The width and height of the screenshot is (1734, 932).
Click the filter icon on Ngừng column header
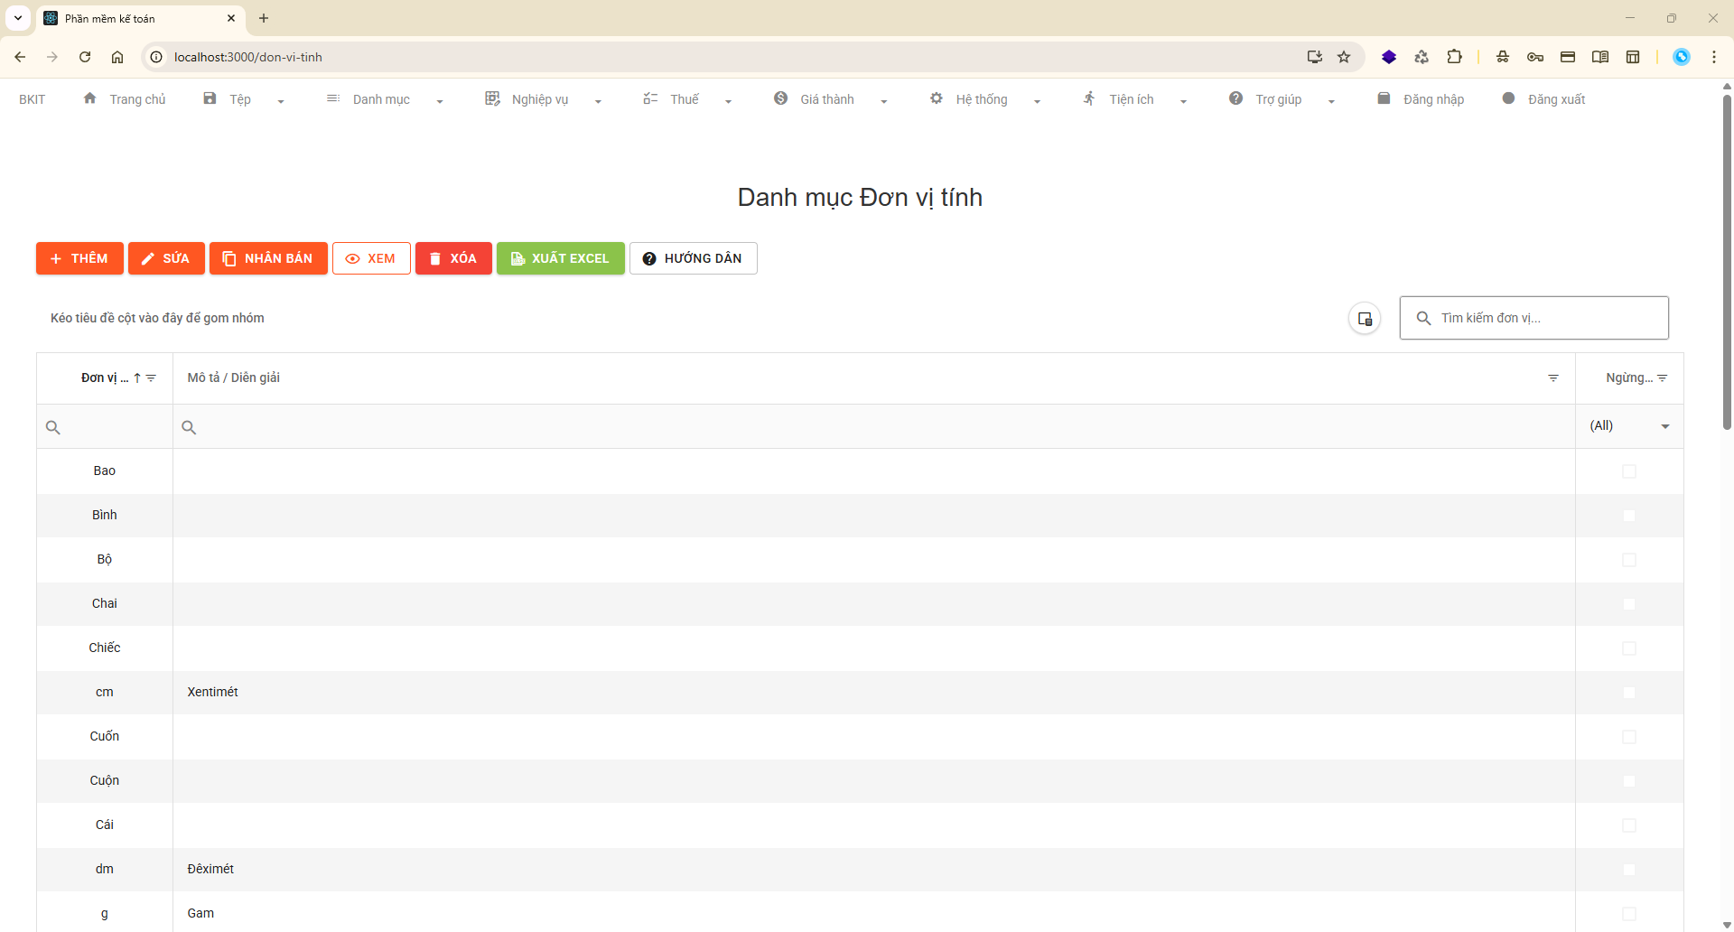click(1663, 378)
